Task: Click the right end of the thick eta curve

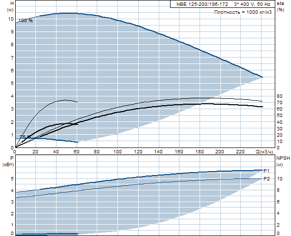Action: [262, 107]
